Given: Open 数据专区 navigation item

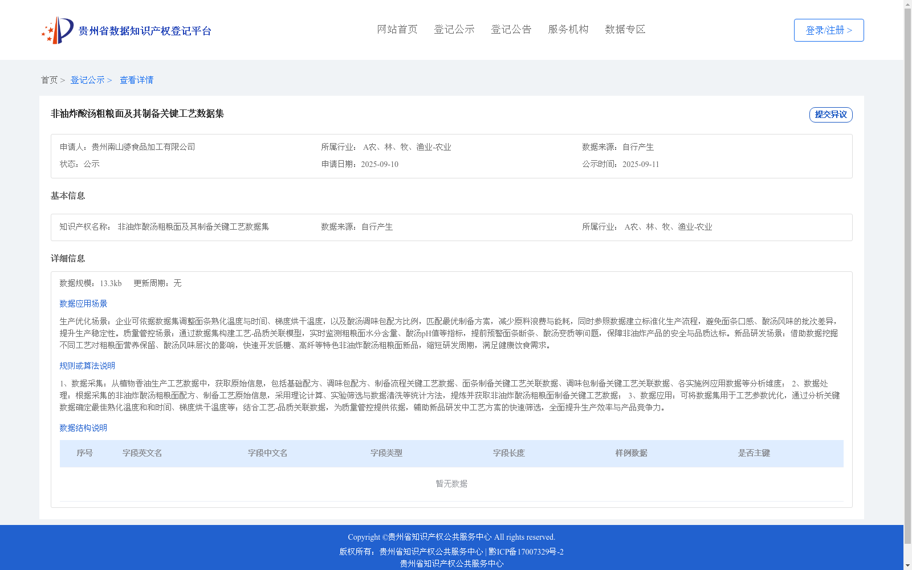Looking at the screenshot, I should point(625,30).
